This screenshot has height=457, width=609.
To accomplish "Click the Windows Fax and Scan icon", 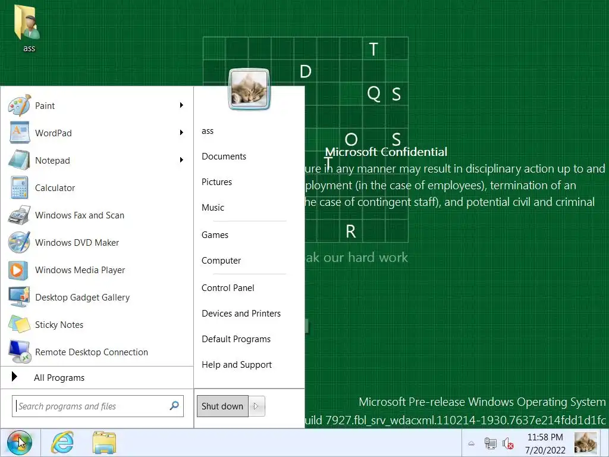I will point(19,215).
